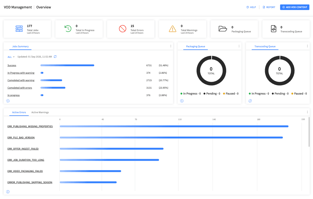Open the Success jobs link
The image size is (313, 199).
[12, 65]
